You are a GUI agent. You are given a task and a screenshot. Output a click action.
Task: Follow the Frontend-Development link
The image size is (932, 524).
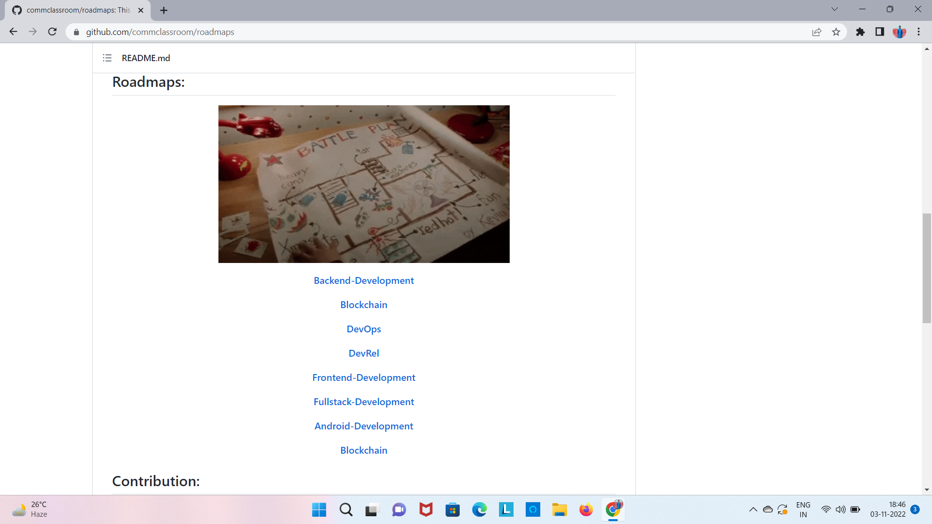364,377
